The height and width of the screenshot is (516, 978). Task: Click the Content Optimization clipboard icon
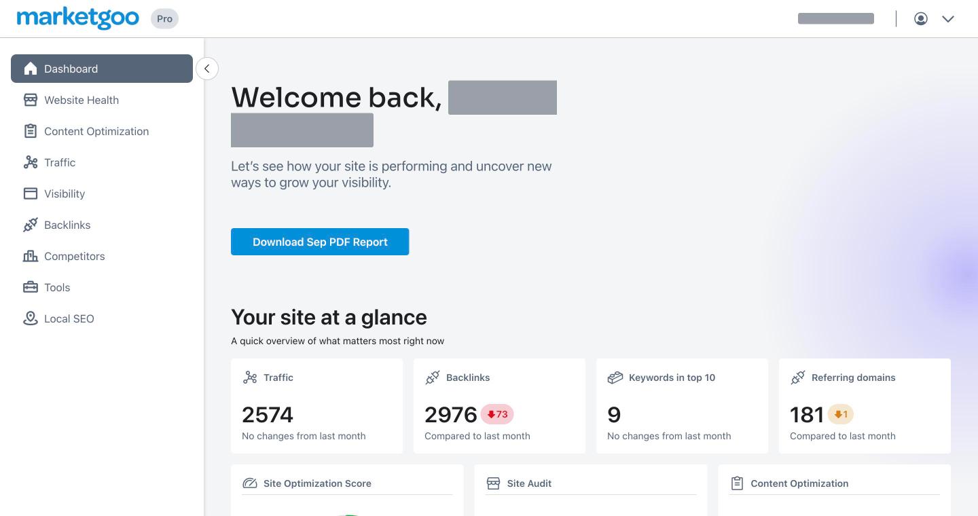(x=30, y=131)
